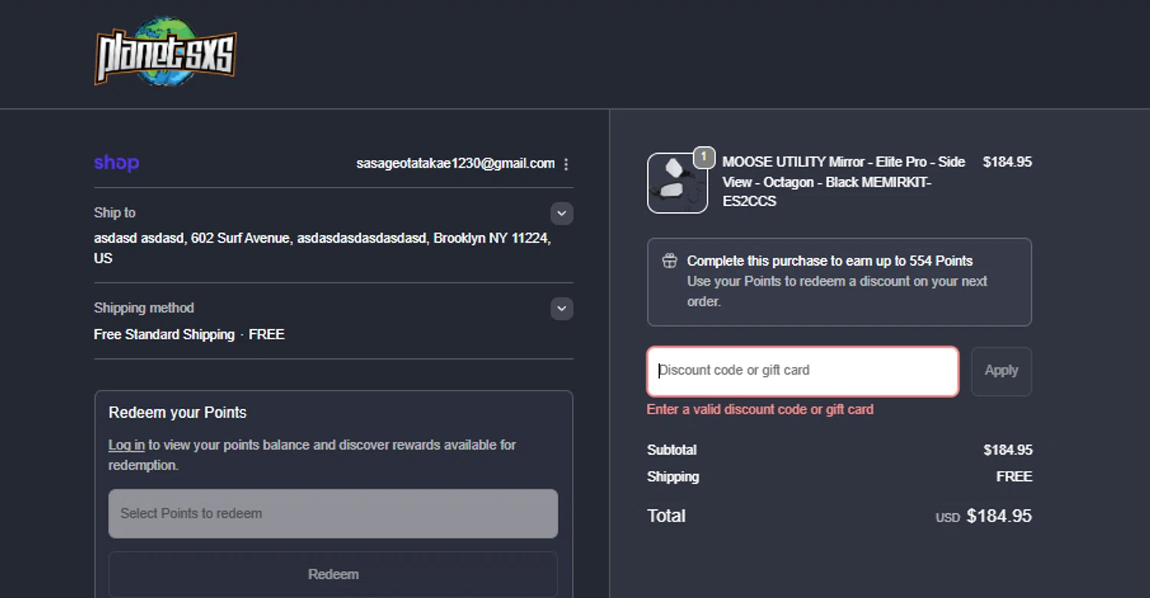This screenshot has width=1150, height=598.
Task: Click the 'Shipping' label in order summary
Action: point(673,477)
